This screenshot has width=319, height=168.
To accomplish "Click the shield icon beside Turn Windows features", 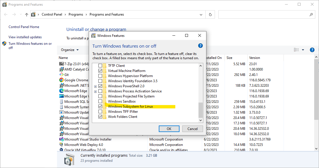I will (4, 44).
